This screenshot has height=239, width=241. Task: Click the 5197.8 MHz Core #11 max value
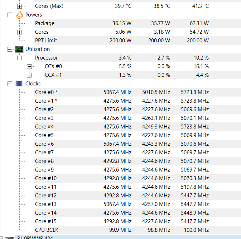coord(195,187)
